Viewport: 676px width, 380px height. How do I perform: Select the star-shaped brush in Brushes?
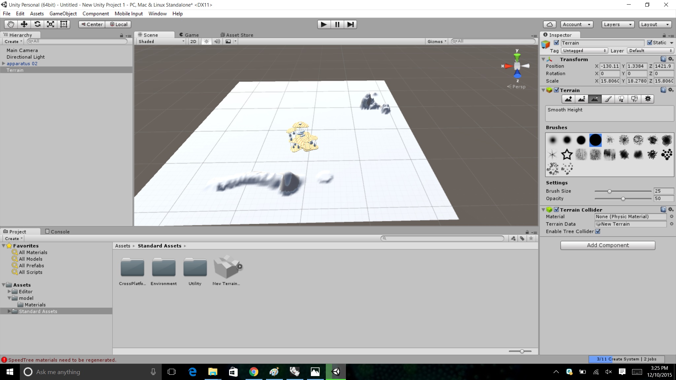coord(567,154)
